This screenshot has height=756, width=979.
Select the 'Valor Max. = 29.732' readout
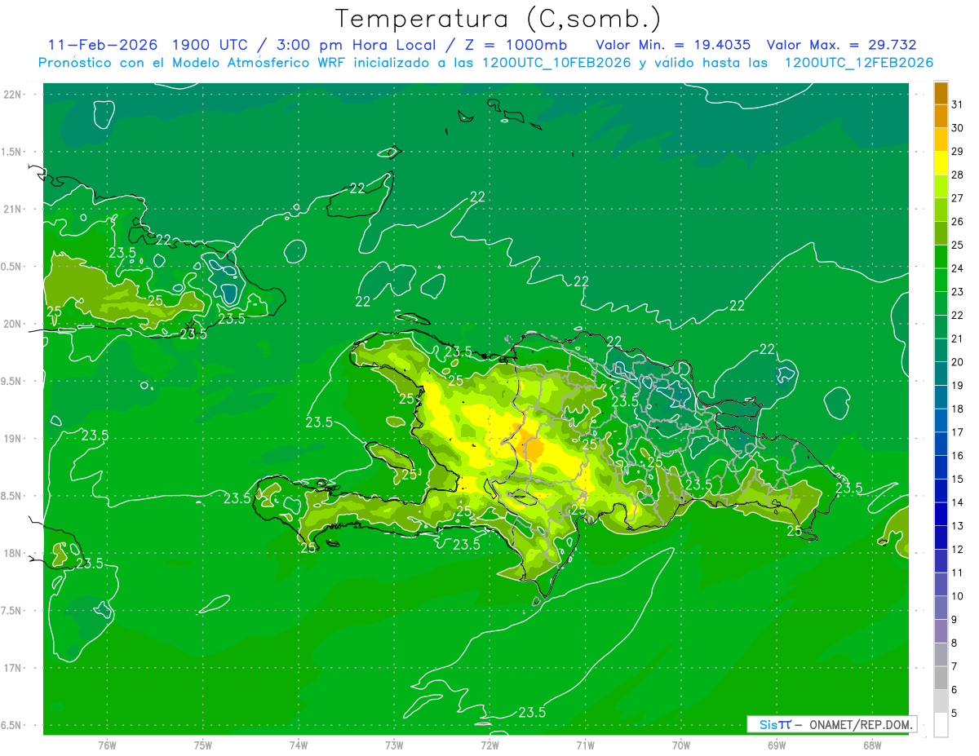[x=841, y=44]
